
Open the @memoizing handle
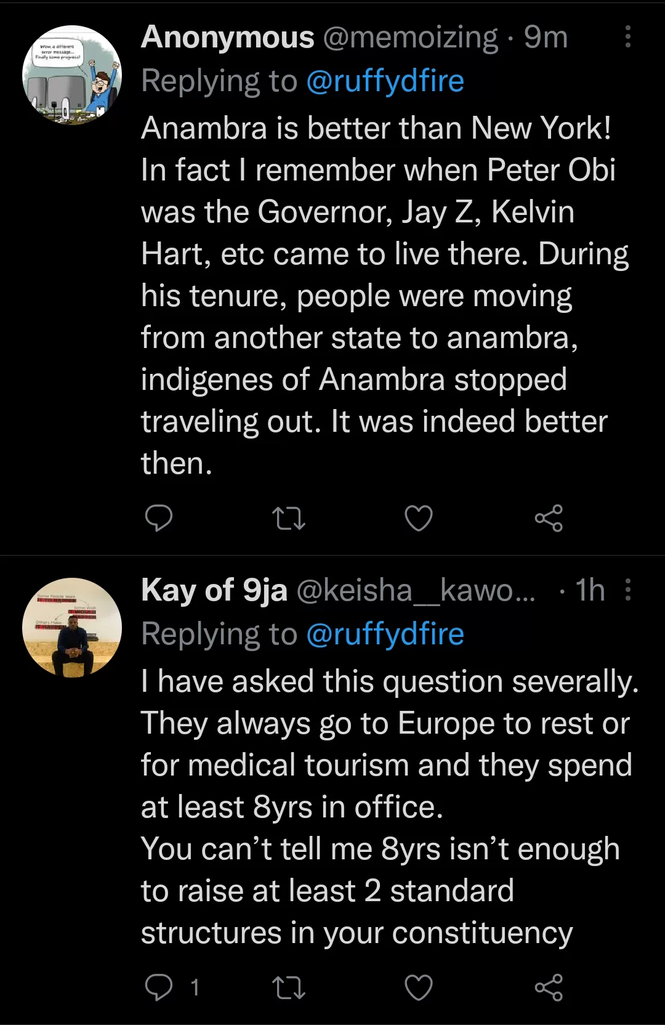point(410,38)
